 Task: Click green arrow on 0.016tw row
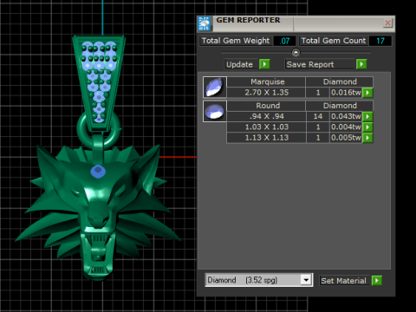[x=367, y=93]
